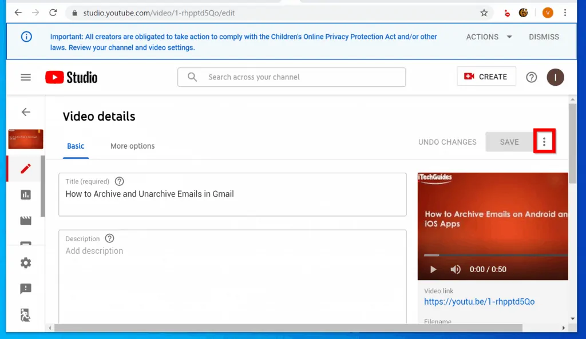Screen dimensions: 586x339
Task: Play the video preview
Action: pos(433,269)
